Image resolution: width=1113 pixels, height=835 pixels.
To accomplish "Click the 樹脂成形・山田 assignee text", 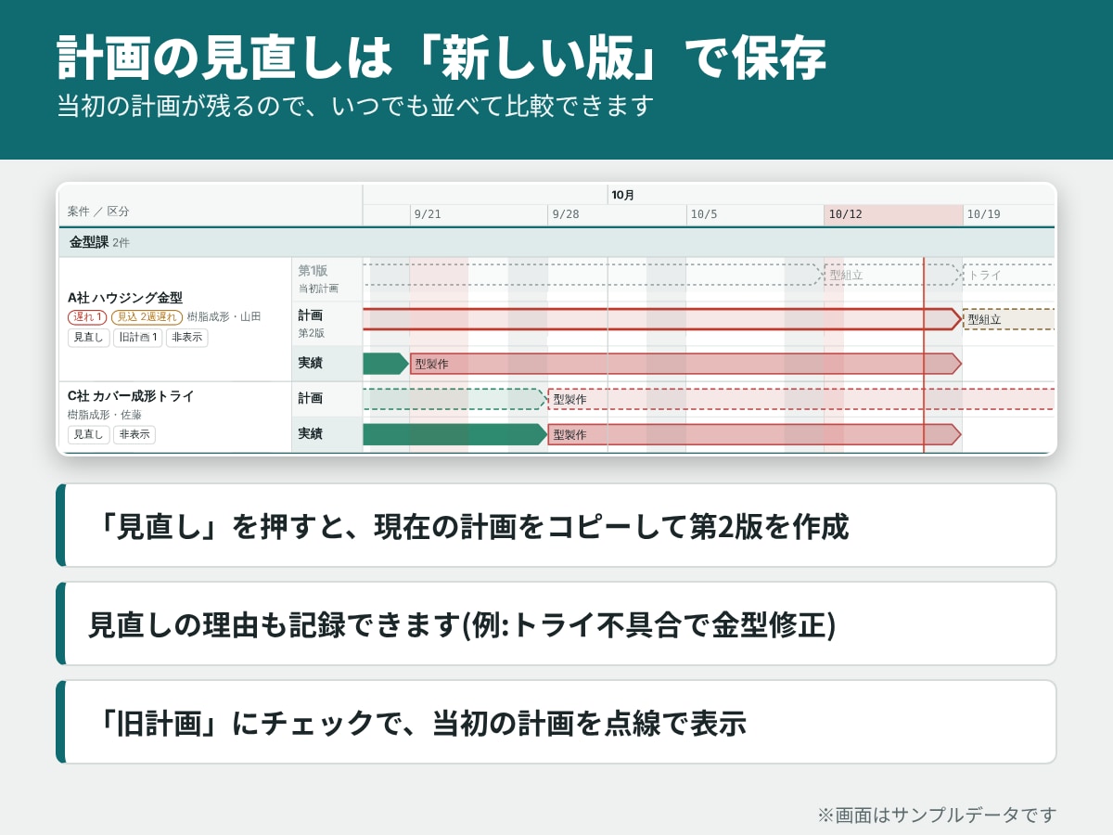I will (224, 317).
